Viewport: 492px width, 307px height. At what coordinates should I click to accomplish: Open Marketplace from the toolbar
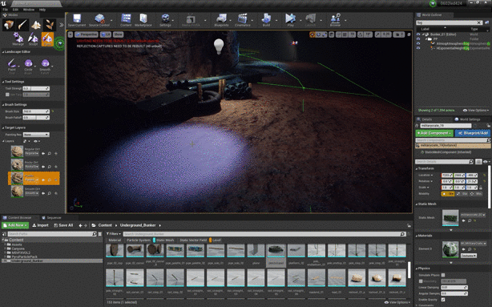click(x=143, y=20)
